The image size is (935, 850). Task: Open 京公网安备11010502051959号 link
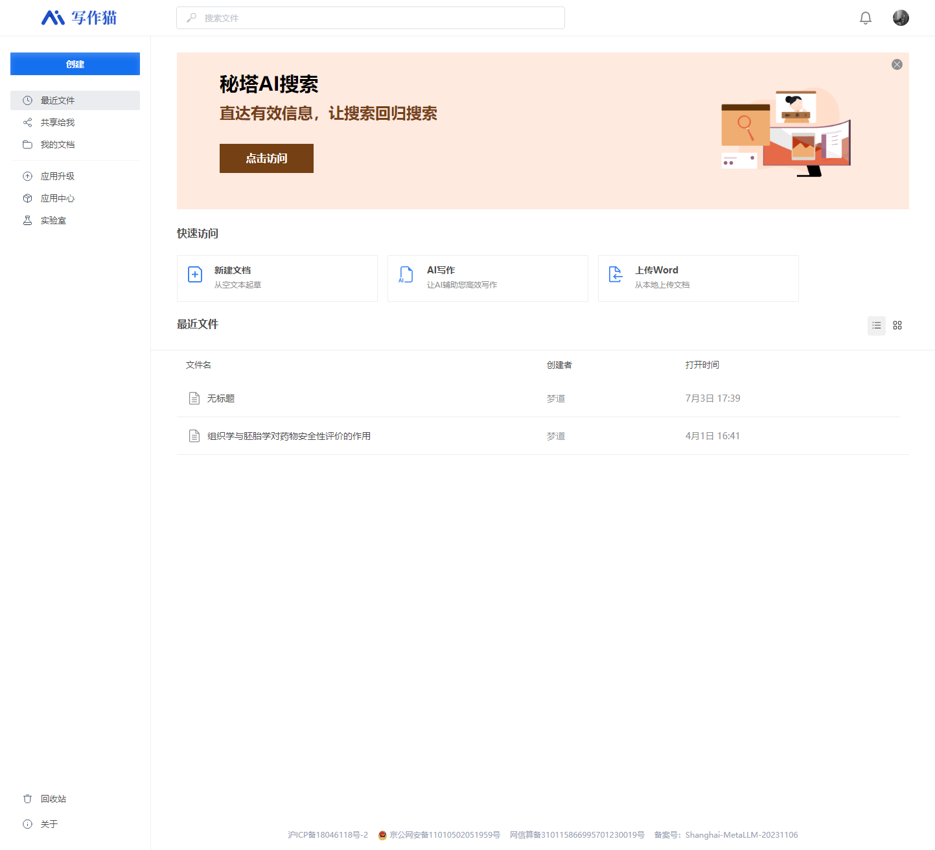[x=445, y=835]
